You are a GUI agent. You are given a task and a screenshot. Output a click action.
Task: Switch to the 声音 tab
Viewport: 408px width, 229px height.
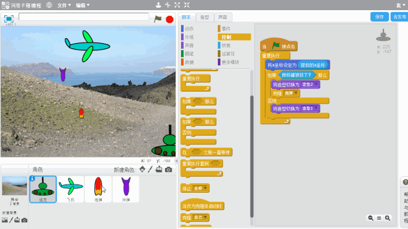pos(222,17)
